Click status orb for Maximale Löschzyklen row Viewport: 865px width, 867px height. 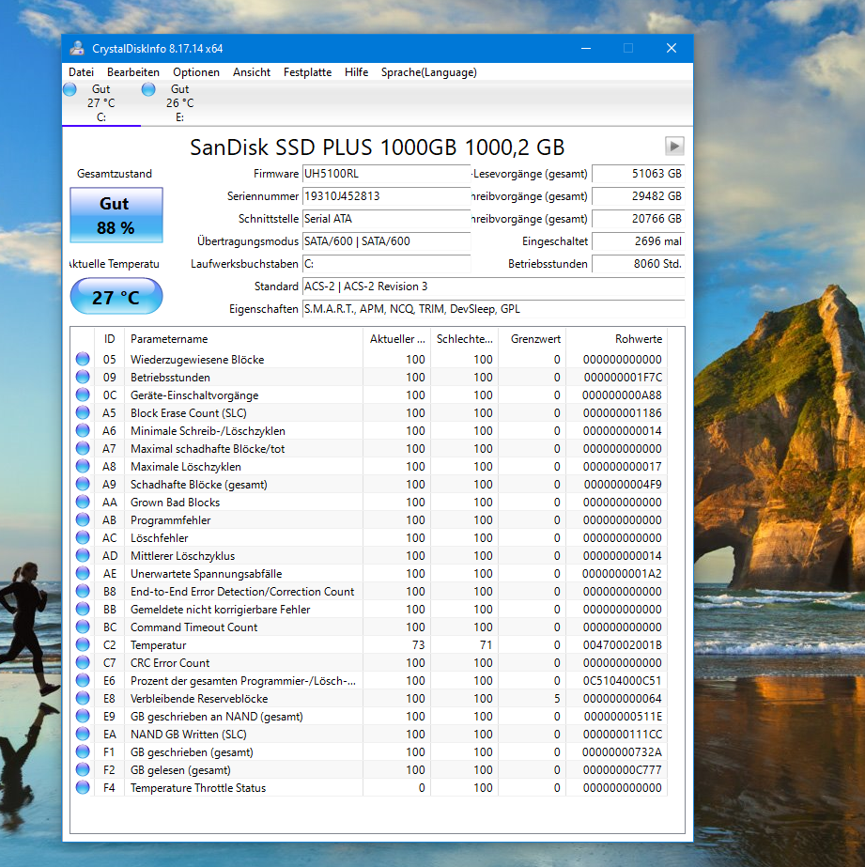[83, 466]
